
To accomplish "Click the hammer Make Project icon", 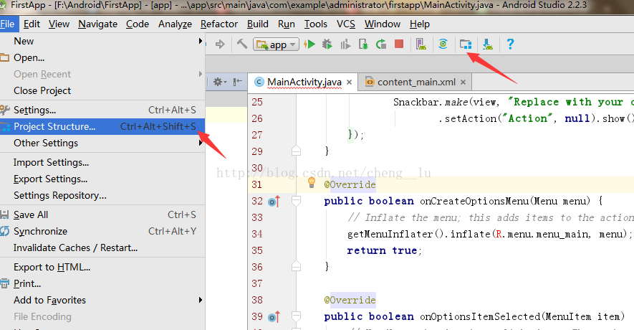I will click(242, 43).
